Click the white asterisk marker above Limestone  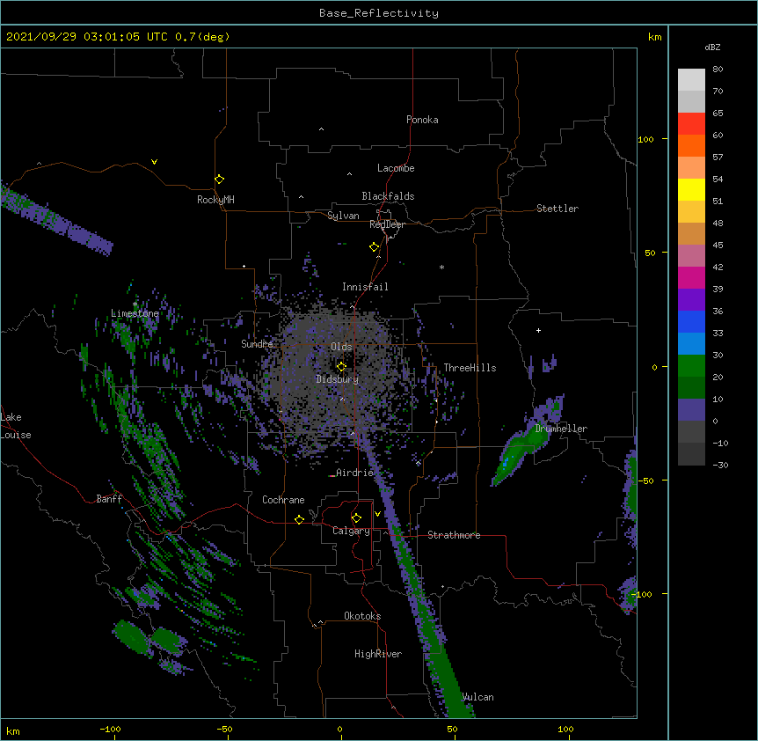[x=135, y=304]
